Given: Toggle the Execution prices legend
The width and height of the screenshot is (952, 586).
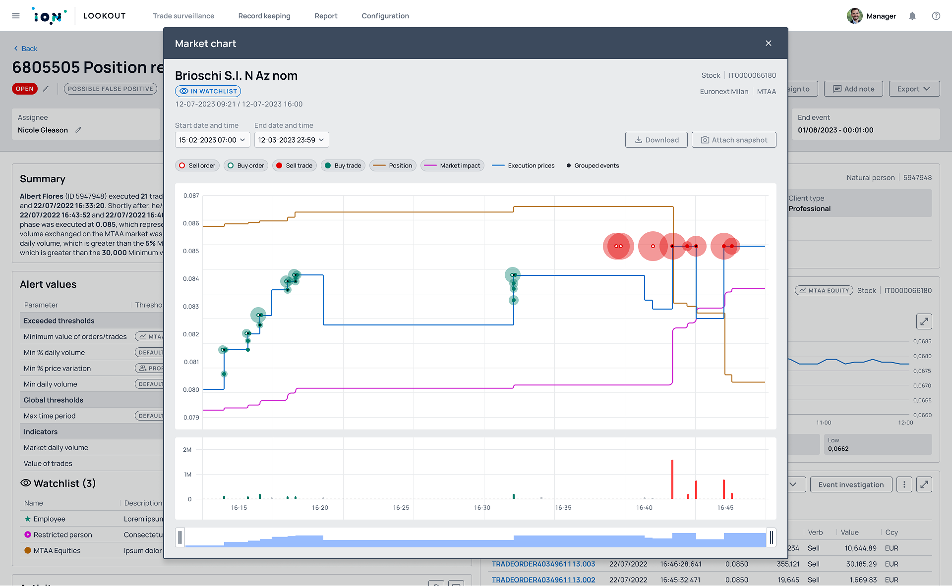Looking at the screenshot, I should click(524, 165).
